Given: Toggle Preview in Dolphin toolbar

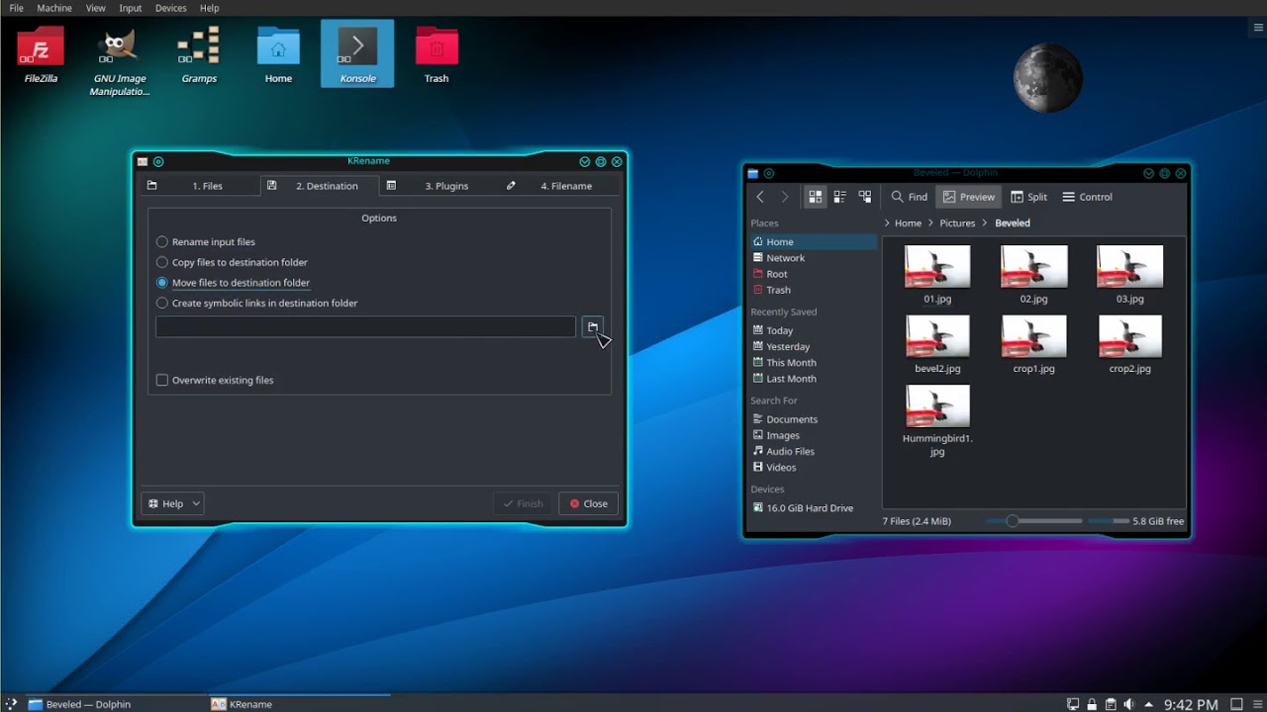Looking at the screenshot, I should [969, 197].
